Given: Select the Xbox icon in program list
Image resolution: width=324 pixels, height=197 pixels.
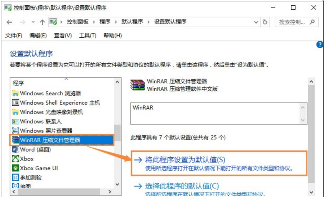Looking at the screenshot, I should coord(15,158).
